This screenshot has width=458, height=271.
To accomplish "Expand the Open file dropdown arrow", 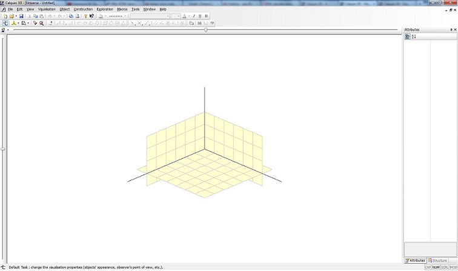I will pos(16,16).
